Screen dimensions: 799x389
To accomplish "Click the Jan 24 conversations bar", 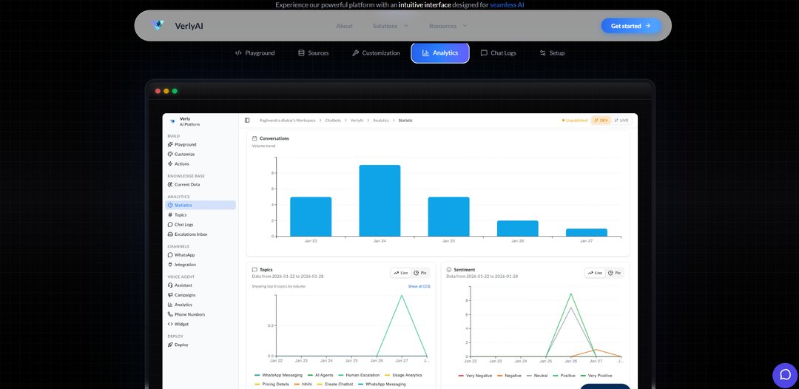I will (380, 200).
